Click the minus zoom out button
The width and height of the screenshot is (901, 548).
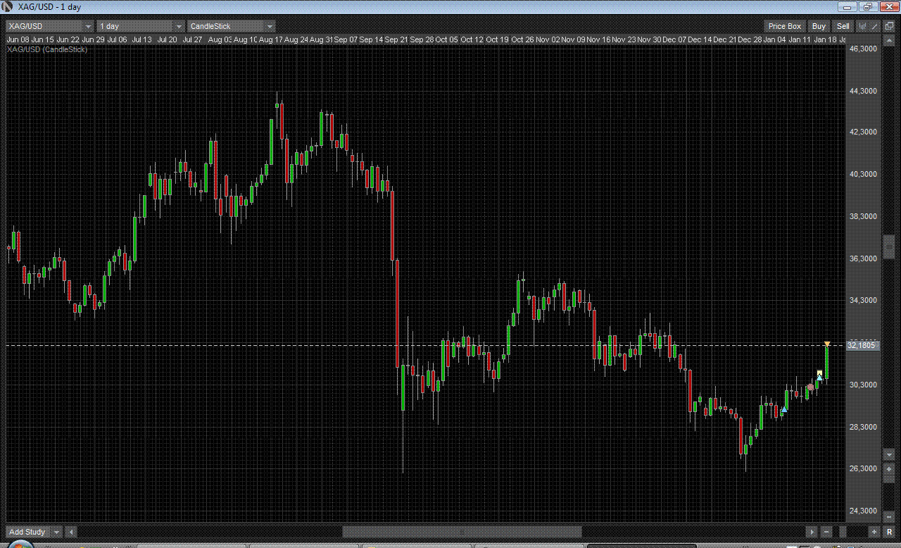pos(826,532)
